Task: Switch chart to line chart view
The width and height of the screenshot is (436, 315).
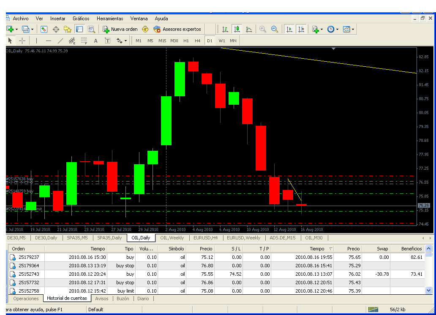Action: [249, 29]
